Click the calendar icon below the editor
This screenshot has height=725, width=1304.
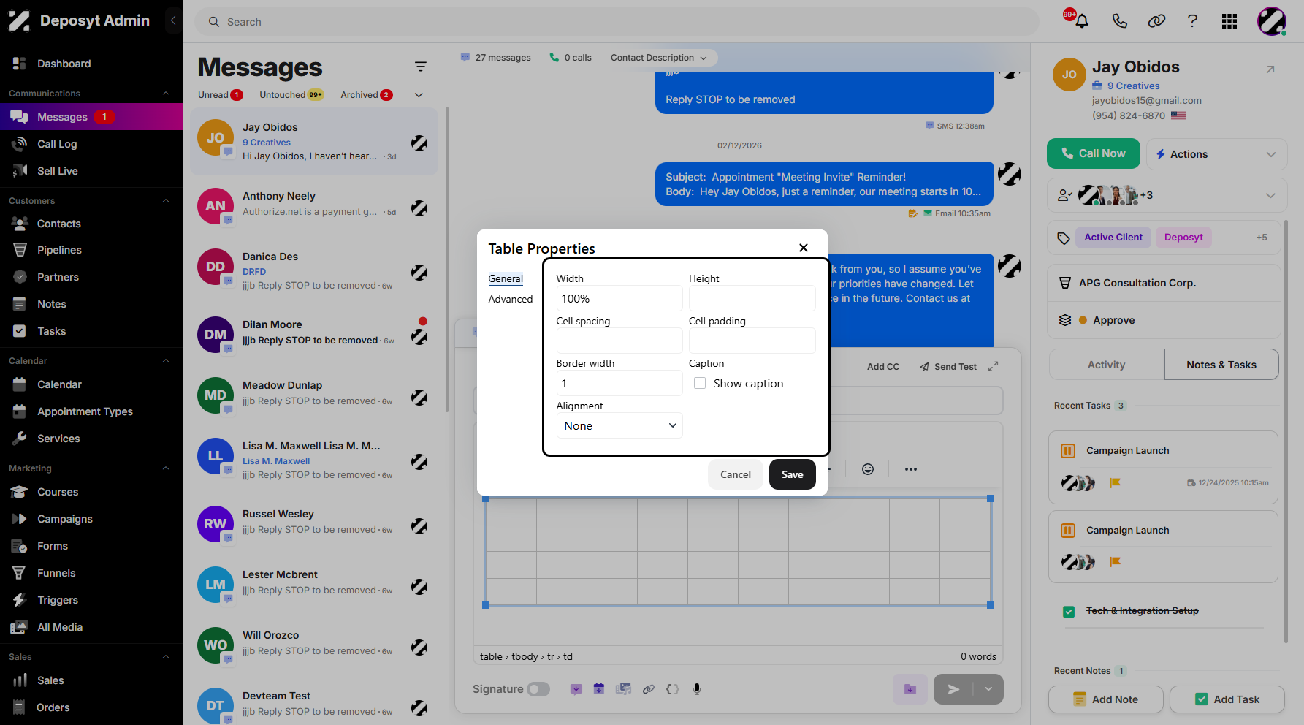[599, 688]
